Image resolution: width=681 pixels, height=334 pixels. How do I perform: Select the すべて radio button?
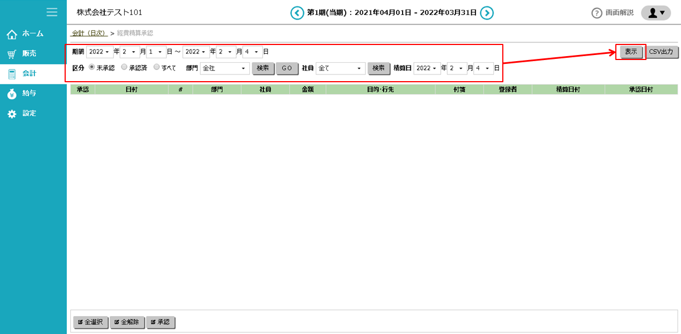[x=156, y=68]
